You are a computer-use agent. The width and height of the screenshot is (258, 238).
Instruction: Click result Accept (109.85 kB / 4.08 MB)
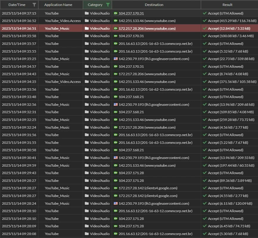pos(231,112)
